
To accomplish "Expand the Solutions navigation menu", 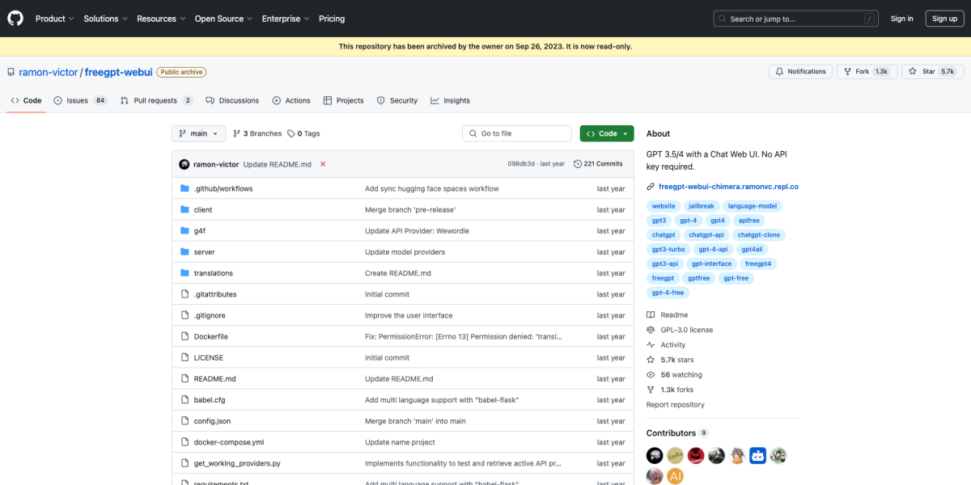I will coord(105,19).
